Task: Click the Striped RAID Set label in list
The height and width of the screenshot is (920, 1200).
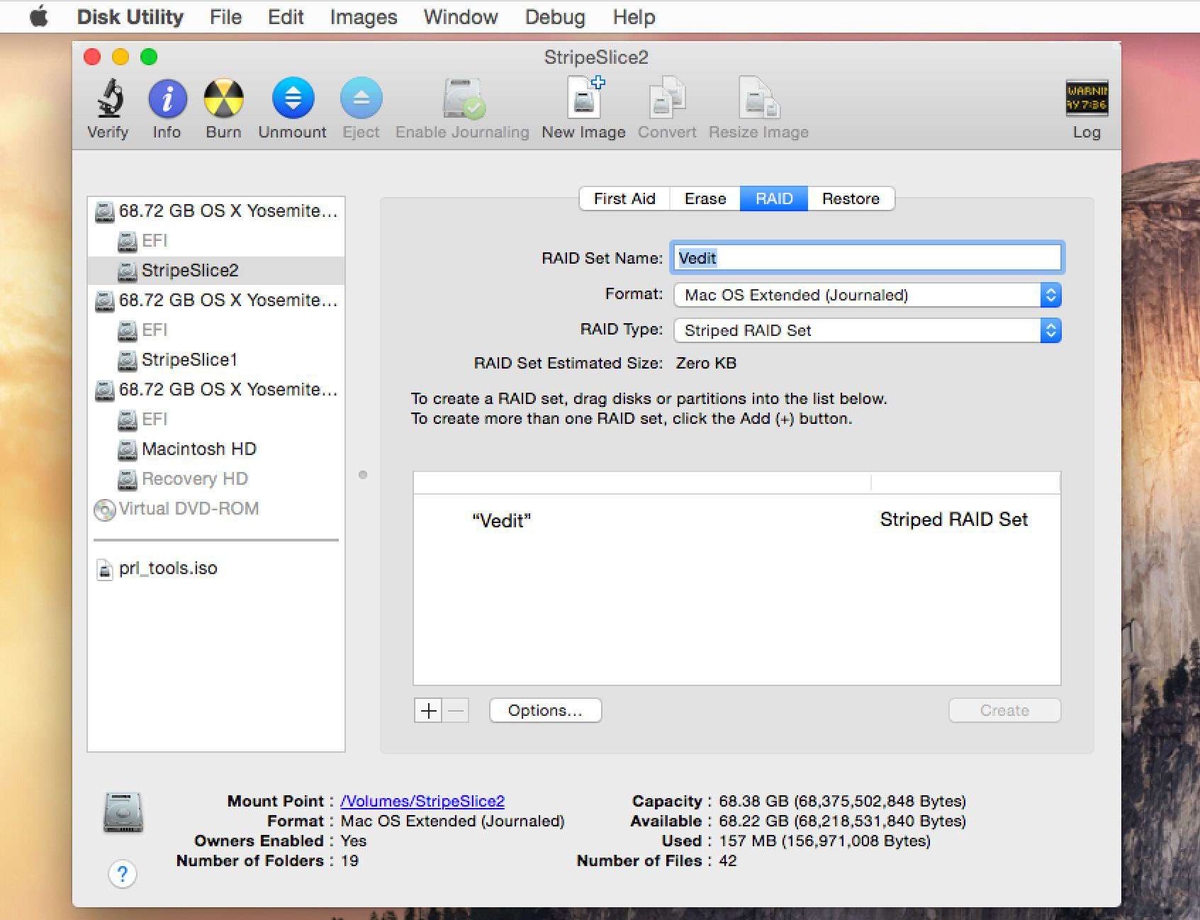Action: pos(953,520)
